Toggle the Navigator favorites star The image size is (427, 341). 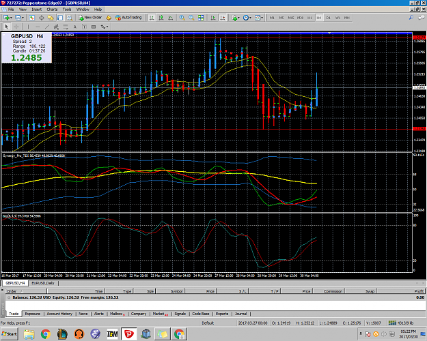click(51, 18)
